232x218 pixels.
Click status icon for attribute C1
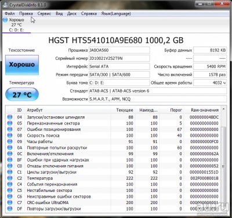point(10,172)
